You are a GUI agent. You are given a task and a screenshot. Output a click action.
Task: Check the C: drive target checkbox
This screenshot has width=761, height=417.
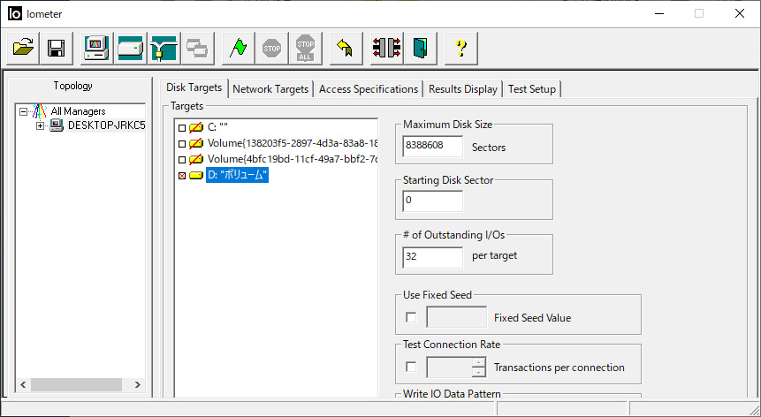182,128
